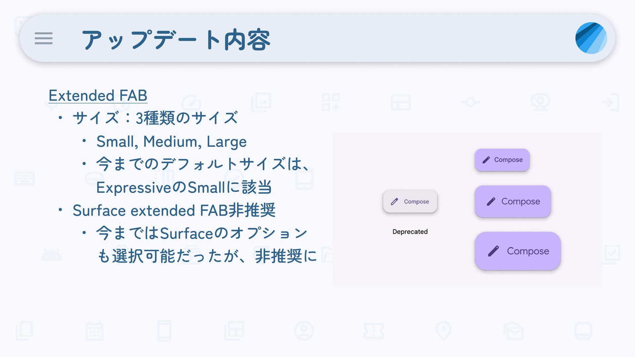Click the faint keyboard background icon

coord(25,178)
